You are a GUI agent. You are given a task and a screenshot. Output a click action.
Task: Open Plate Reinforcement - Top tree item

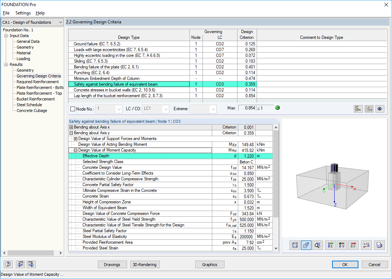pyautogui.click(x=39, y=93)
